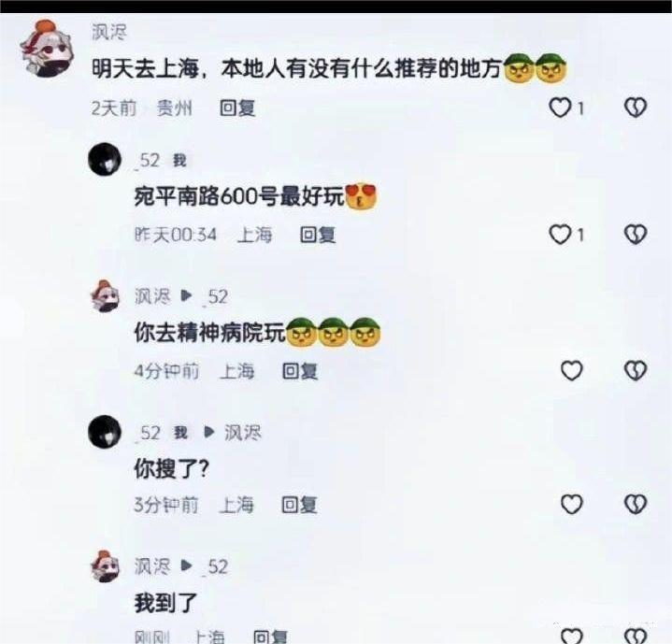Dislike the 你去精神病院玩 reply
The image size is (672, 644).
pos(636,371)
